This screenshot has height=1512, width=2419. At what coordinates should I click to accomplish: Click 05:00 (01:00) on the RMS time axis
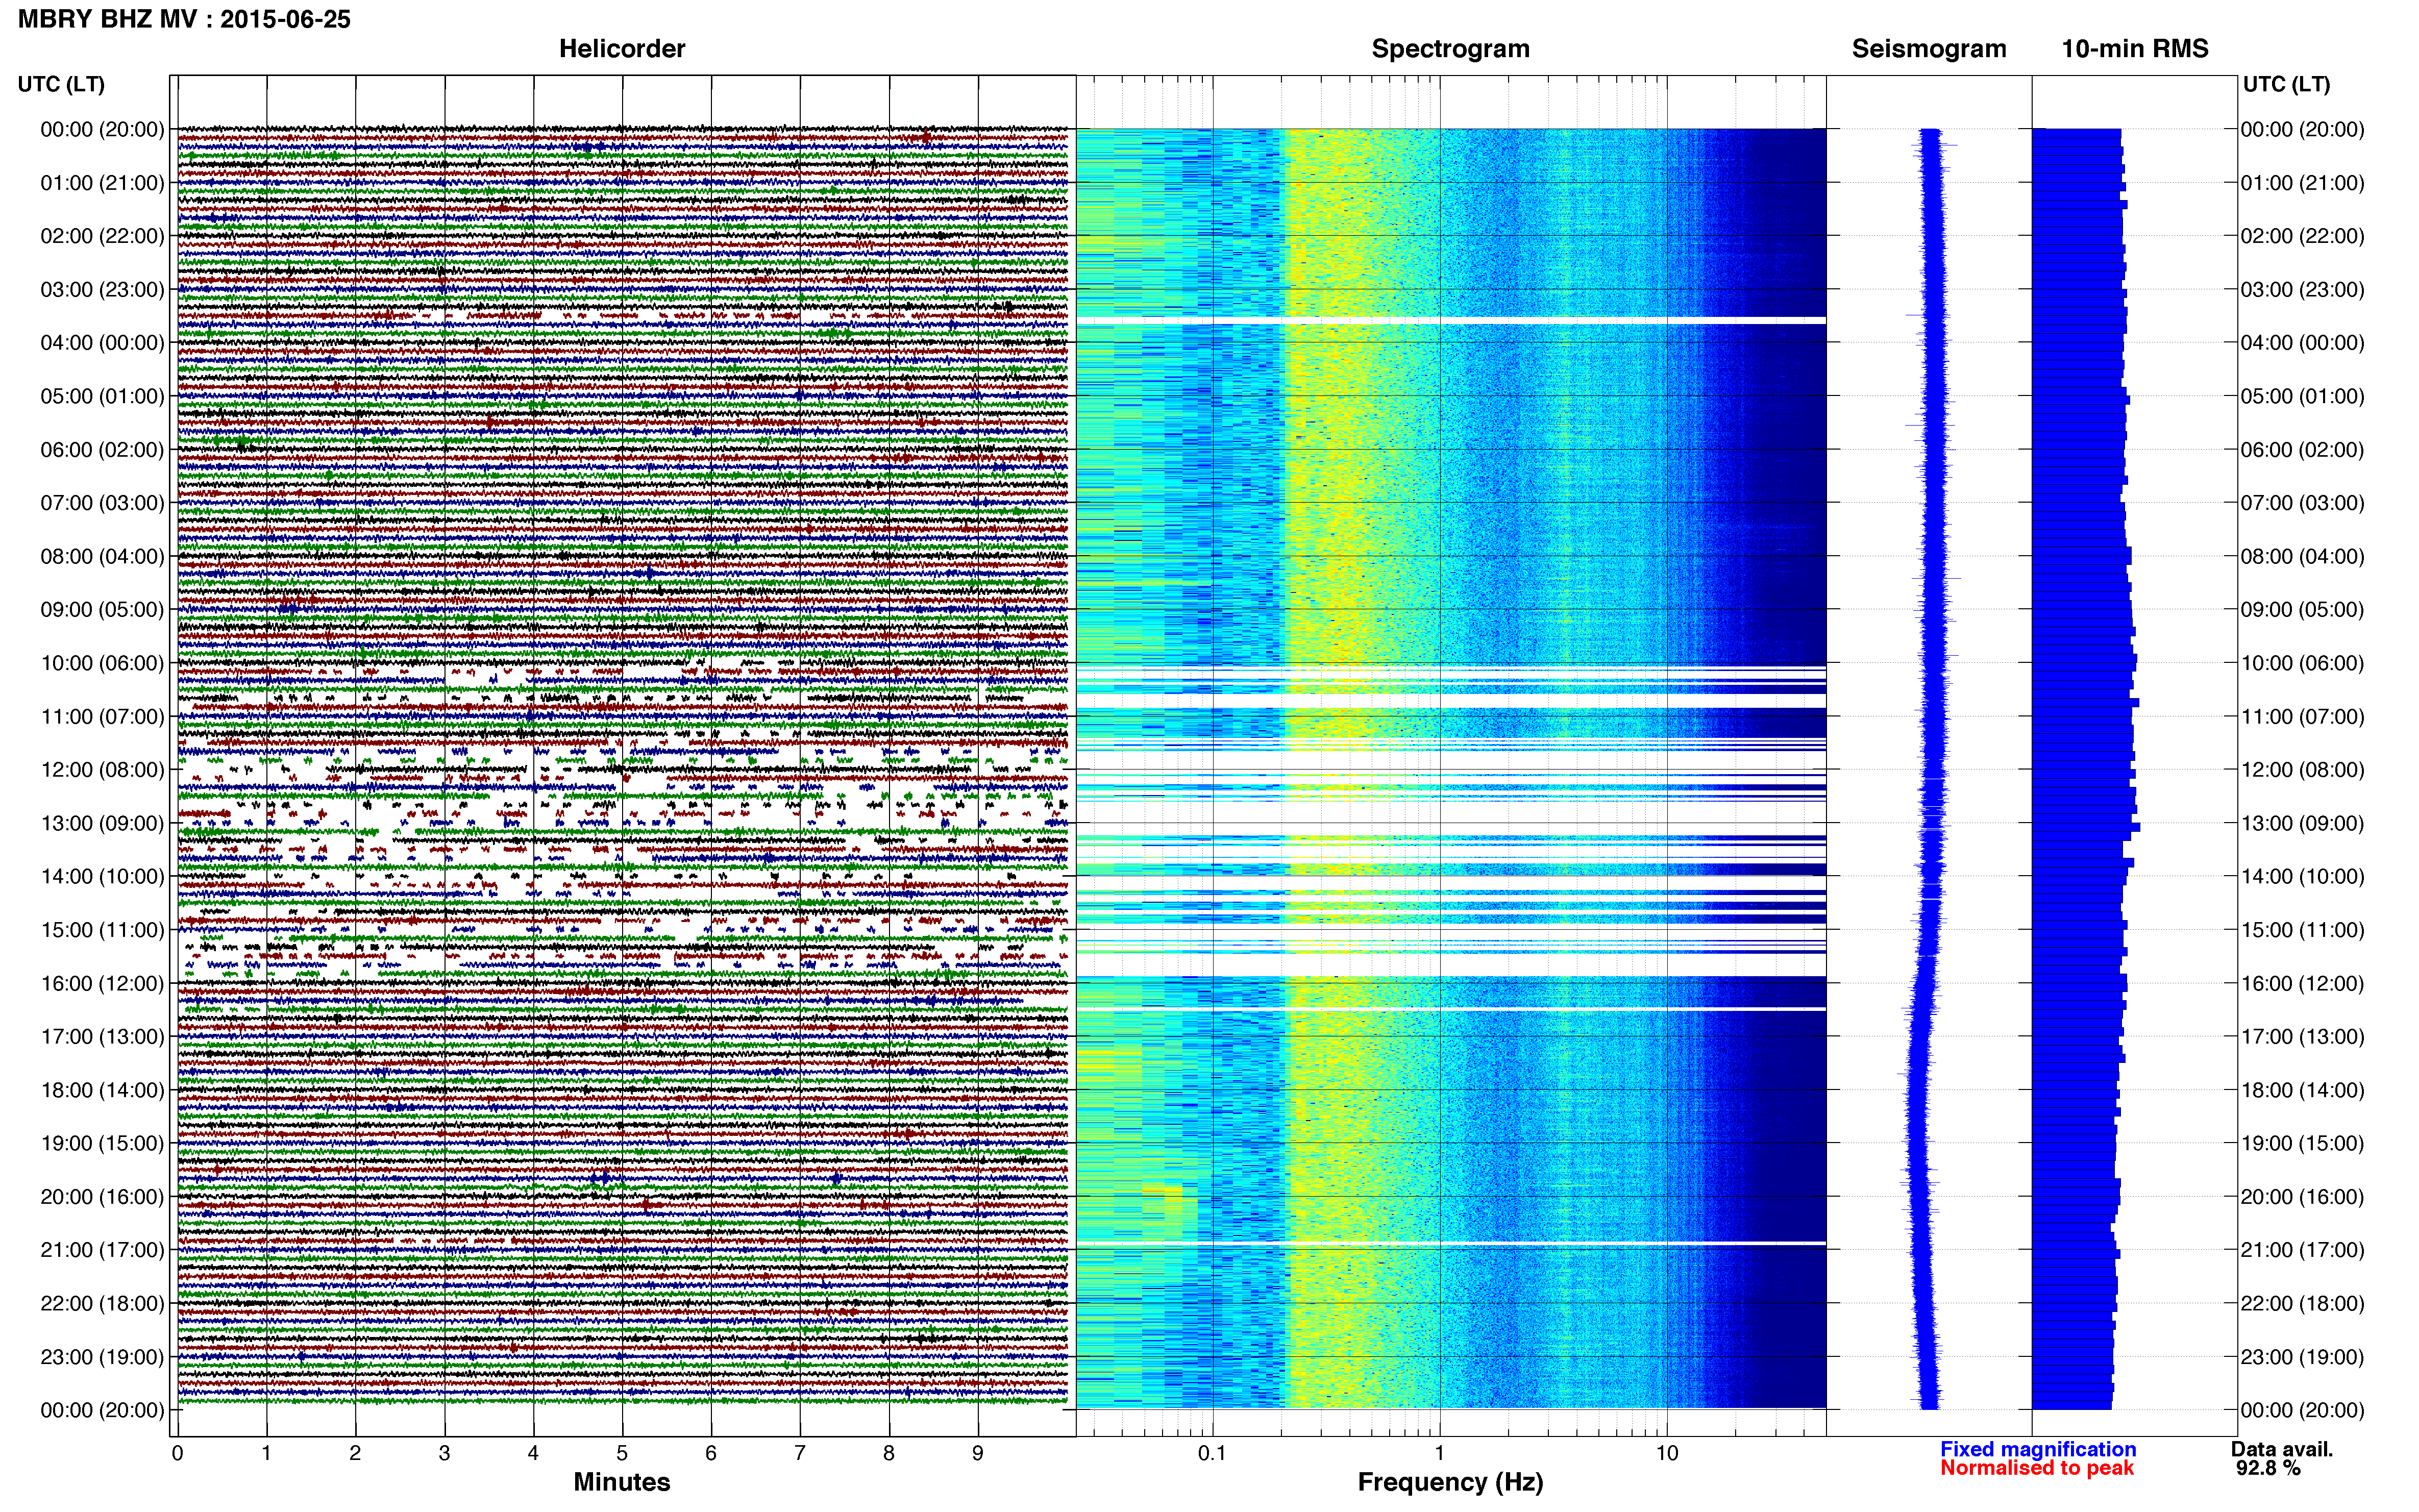2302,396
